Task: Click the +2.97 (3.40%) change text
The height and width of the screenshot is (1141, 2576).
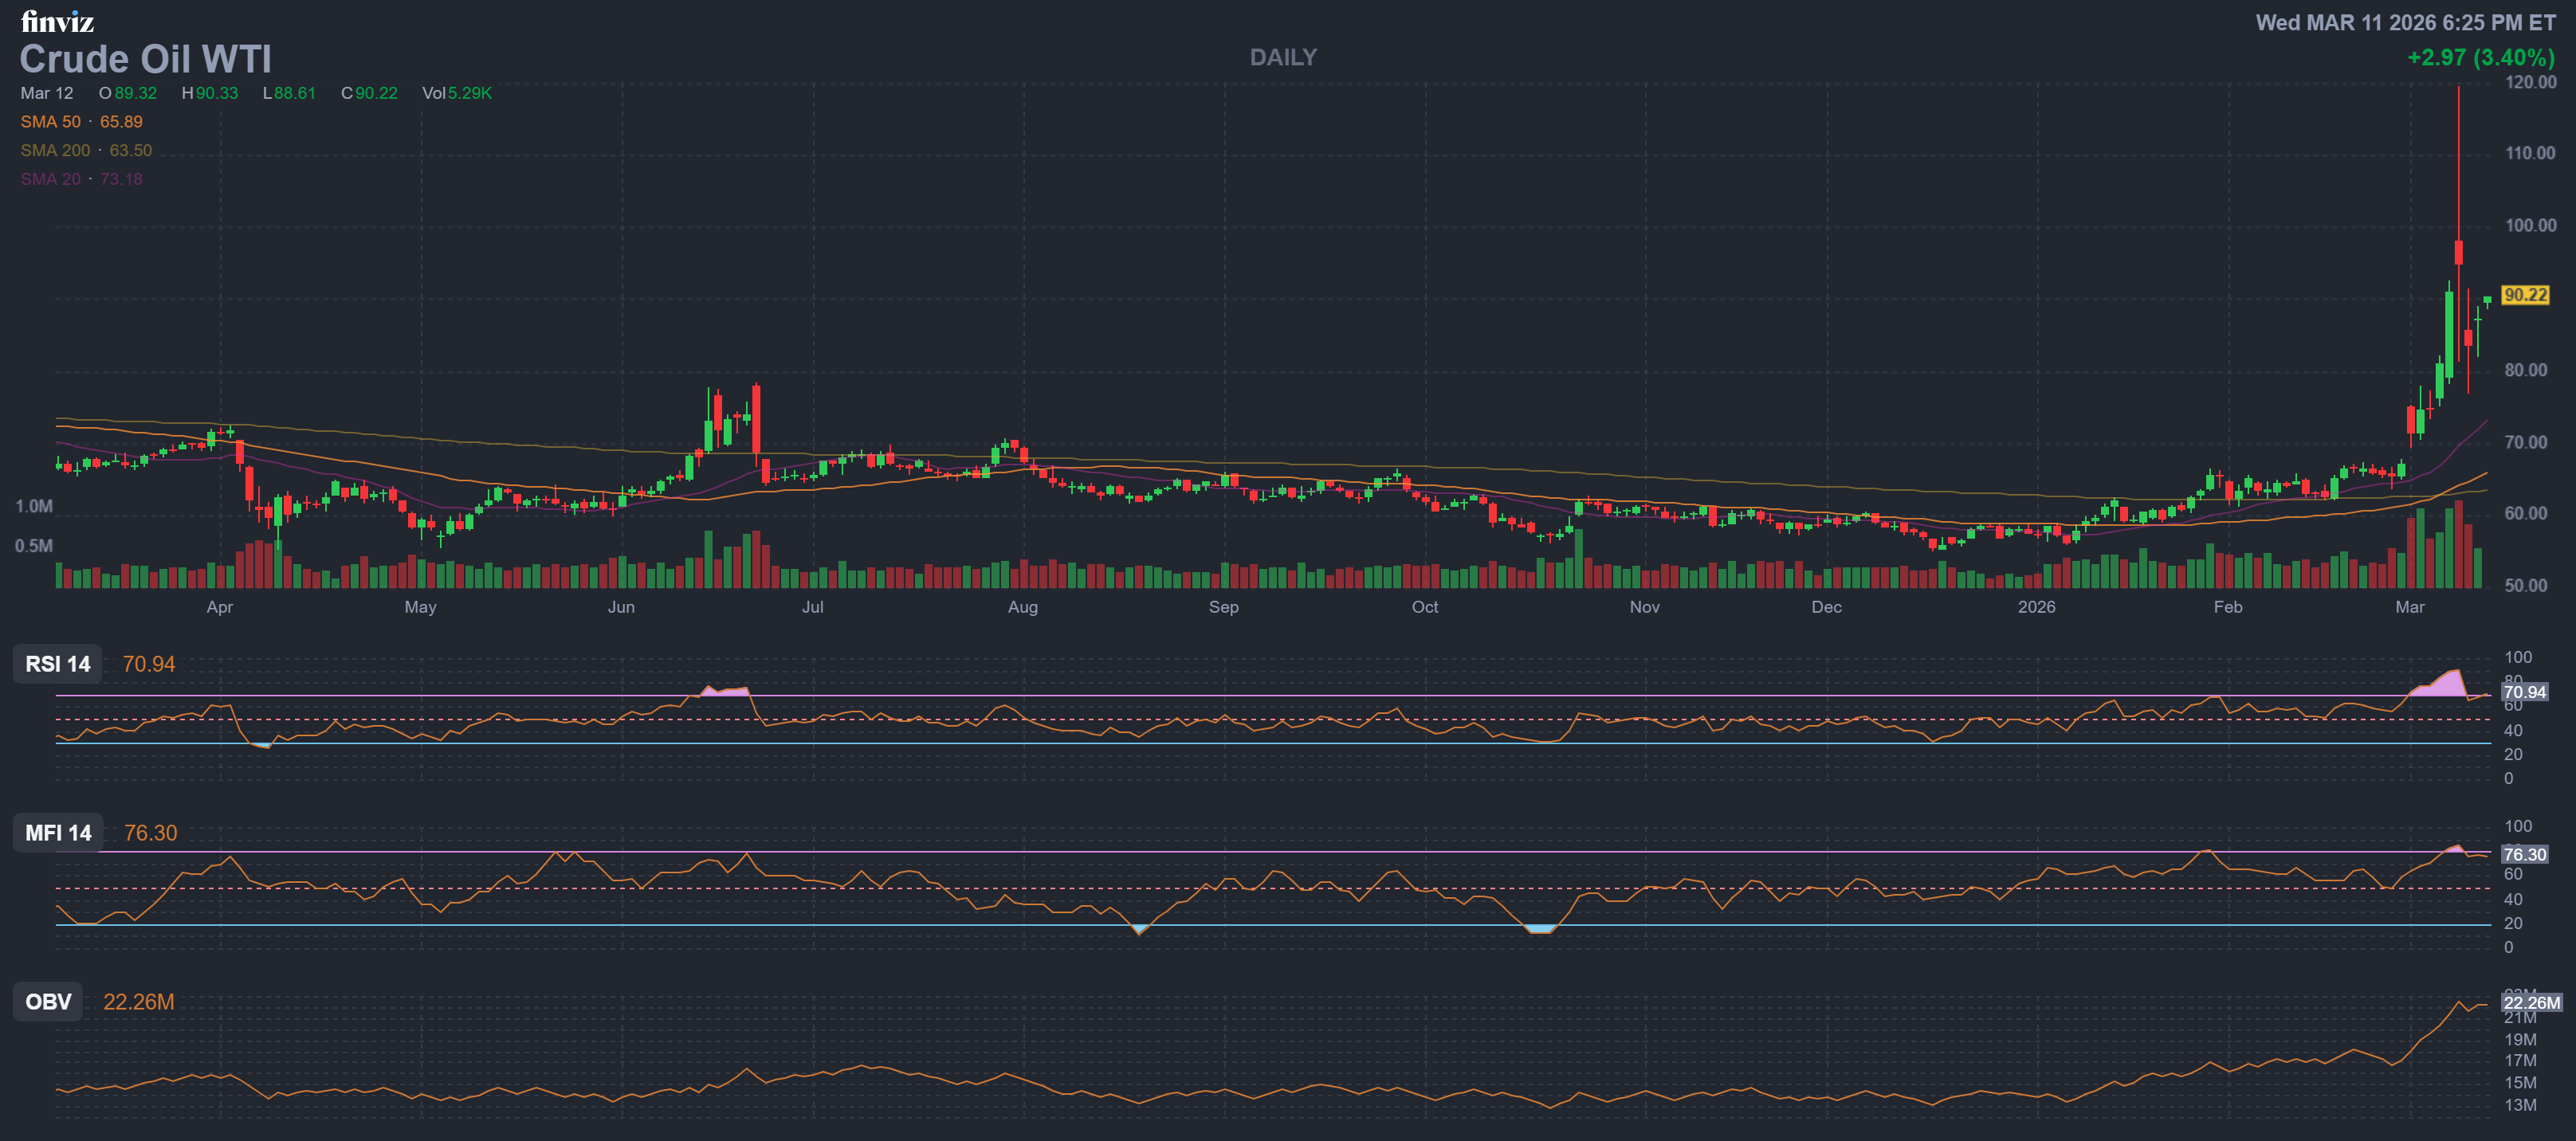Action: point(2480,58)
